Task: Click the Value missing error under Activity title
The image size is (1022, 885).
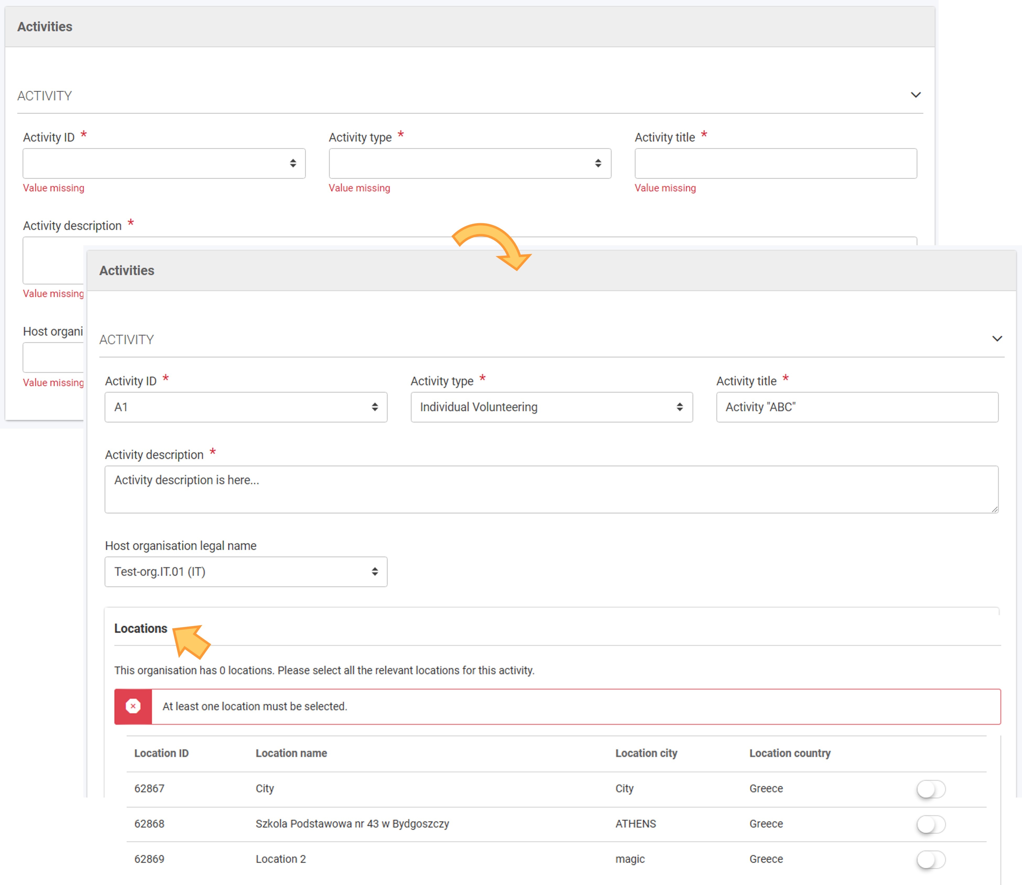Action: point(665,188)
